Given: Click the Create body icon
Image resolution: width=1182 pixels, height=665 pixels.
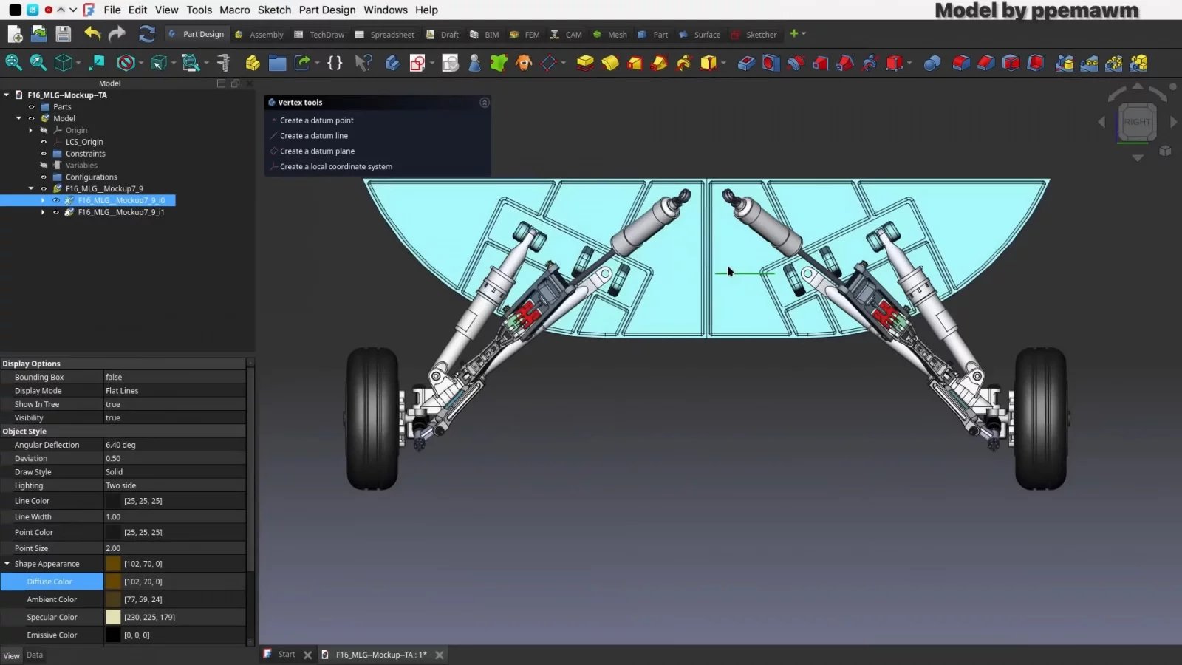Looking at the screenshot, I should 392,63.
